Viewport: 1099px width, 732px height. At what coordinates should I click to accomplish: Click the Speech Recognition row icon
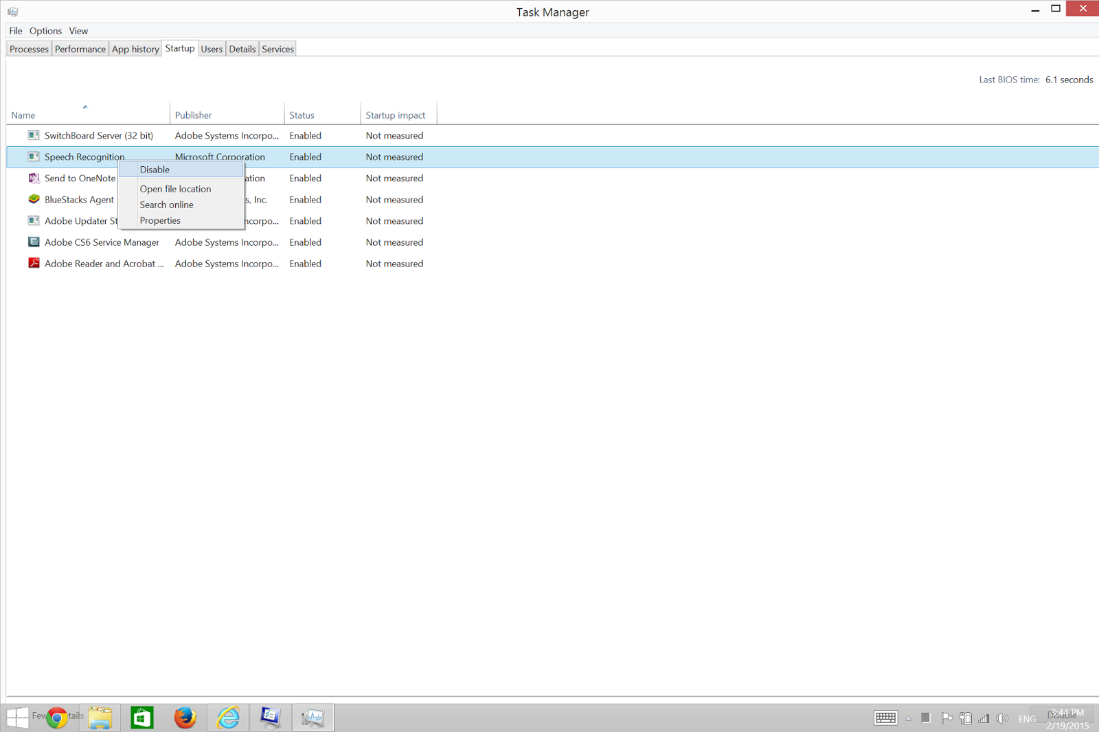[x=34, y=157]
